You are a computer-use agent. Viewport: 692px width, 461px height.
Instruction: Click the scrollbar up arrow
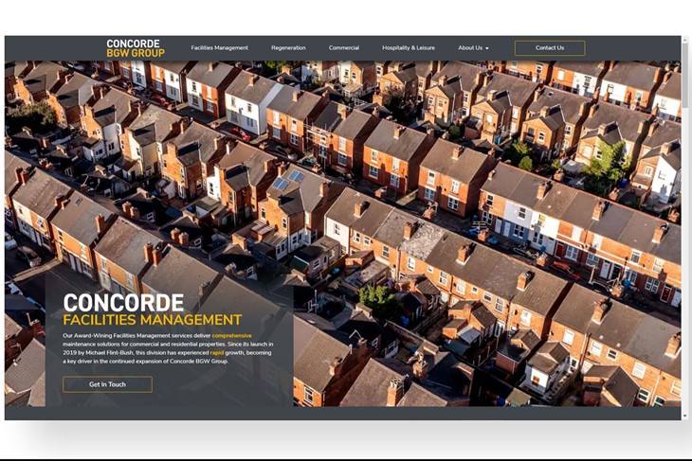point(684,41)
